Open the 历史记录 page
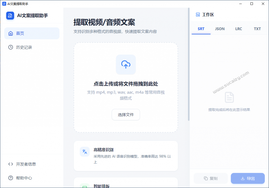The image size is (269, 188). click(32, 47)
